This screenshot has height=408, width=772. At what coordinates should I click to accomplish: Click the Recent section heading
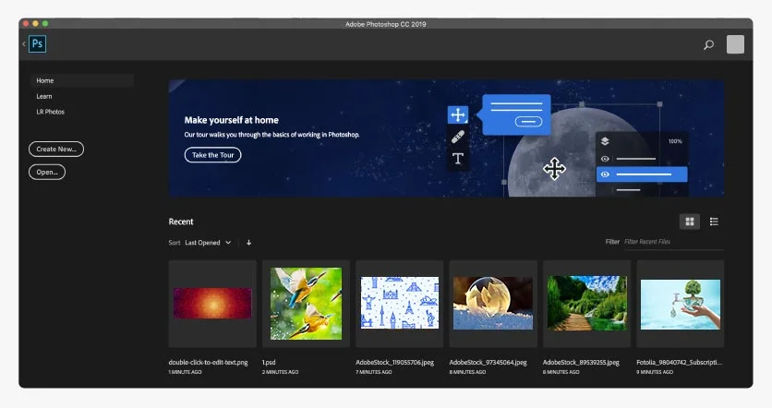click(x=181, y=222)
